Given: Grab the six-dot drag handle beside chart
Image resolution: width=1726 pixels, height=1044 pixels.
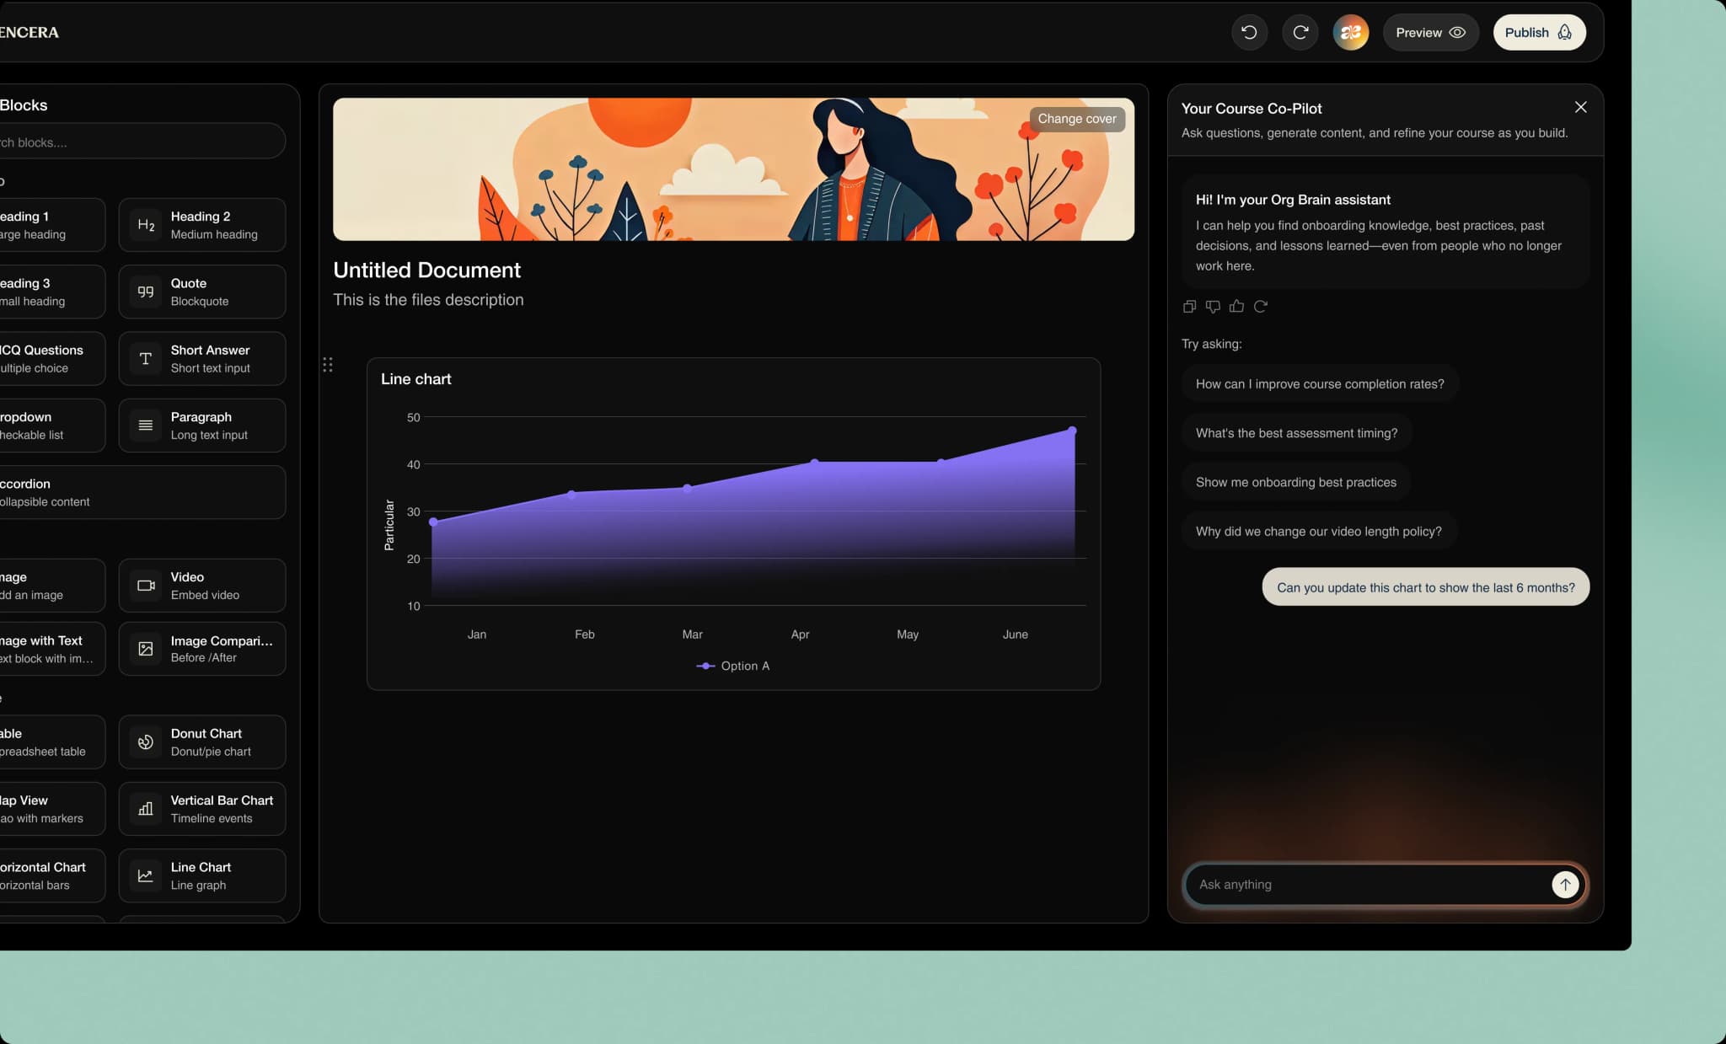Looking at the screenshot, I should tap(328, 365).
